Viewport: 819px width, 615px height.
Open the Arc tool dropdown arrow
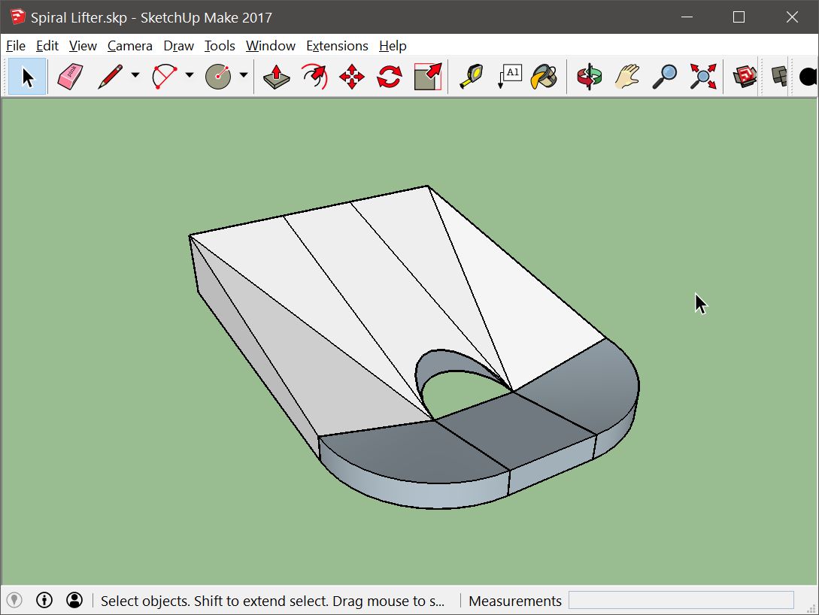tap(190, 75)
